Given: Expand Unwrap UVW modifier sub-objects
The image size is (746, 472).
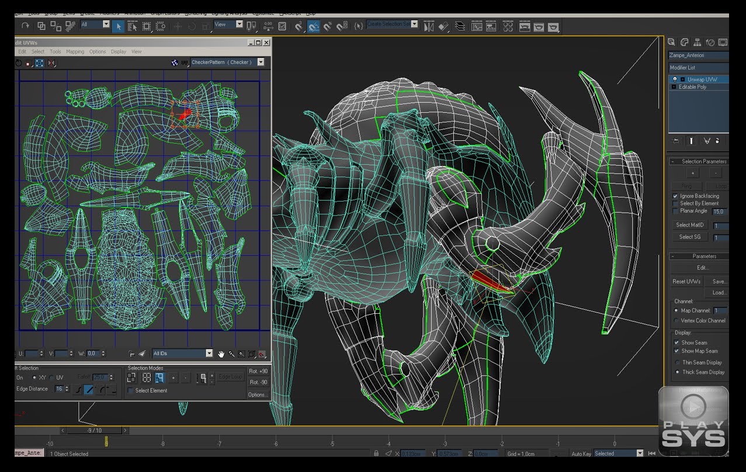Looking at the screenshot, I should [682, 79].
